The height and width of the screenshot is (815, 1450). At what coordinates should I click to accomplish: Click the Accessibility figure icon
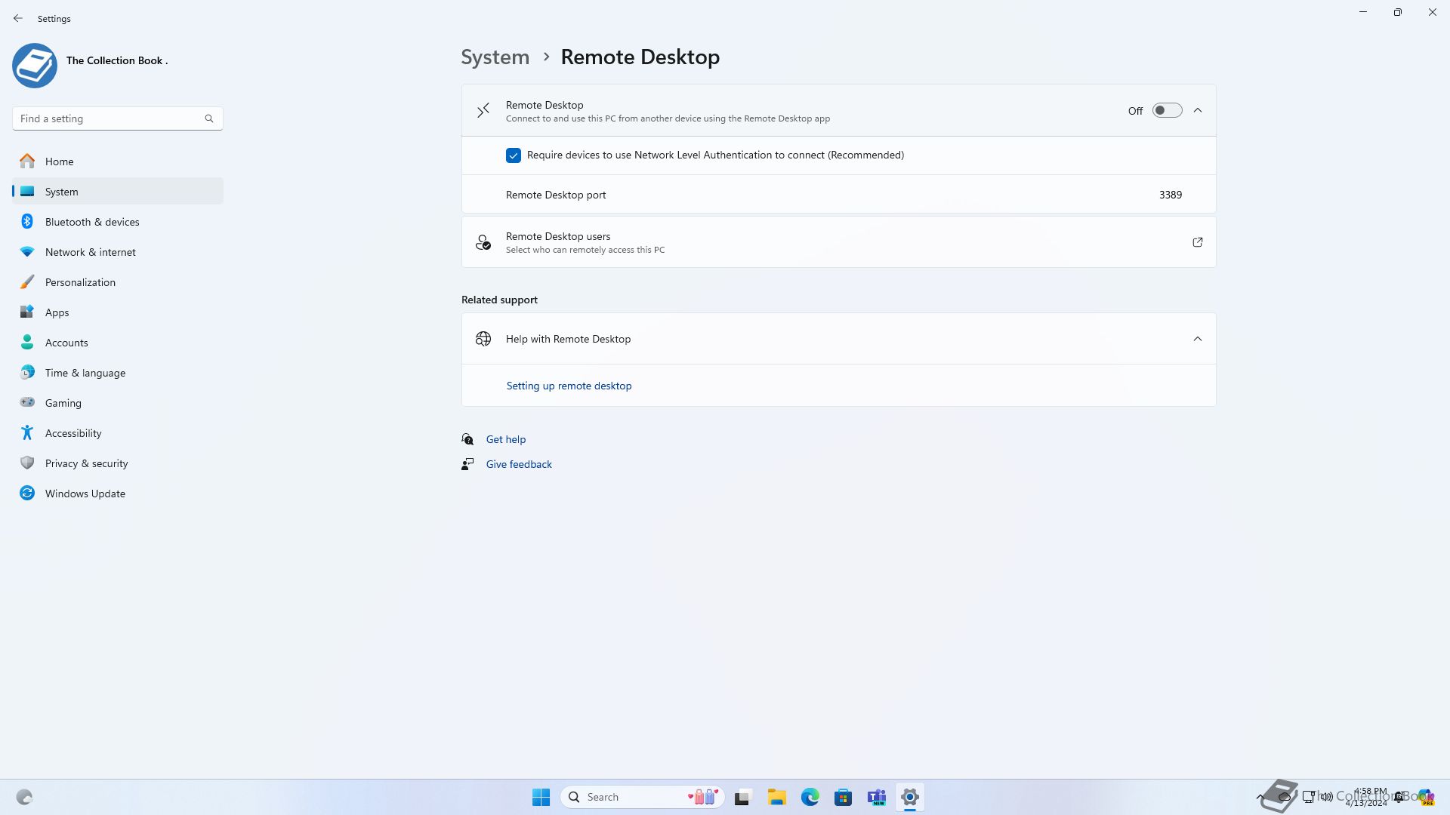click(x=27, y=432)
